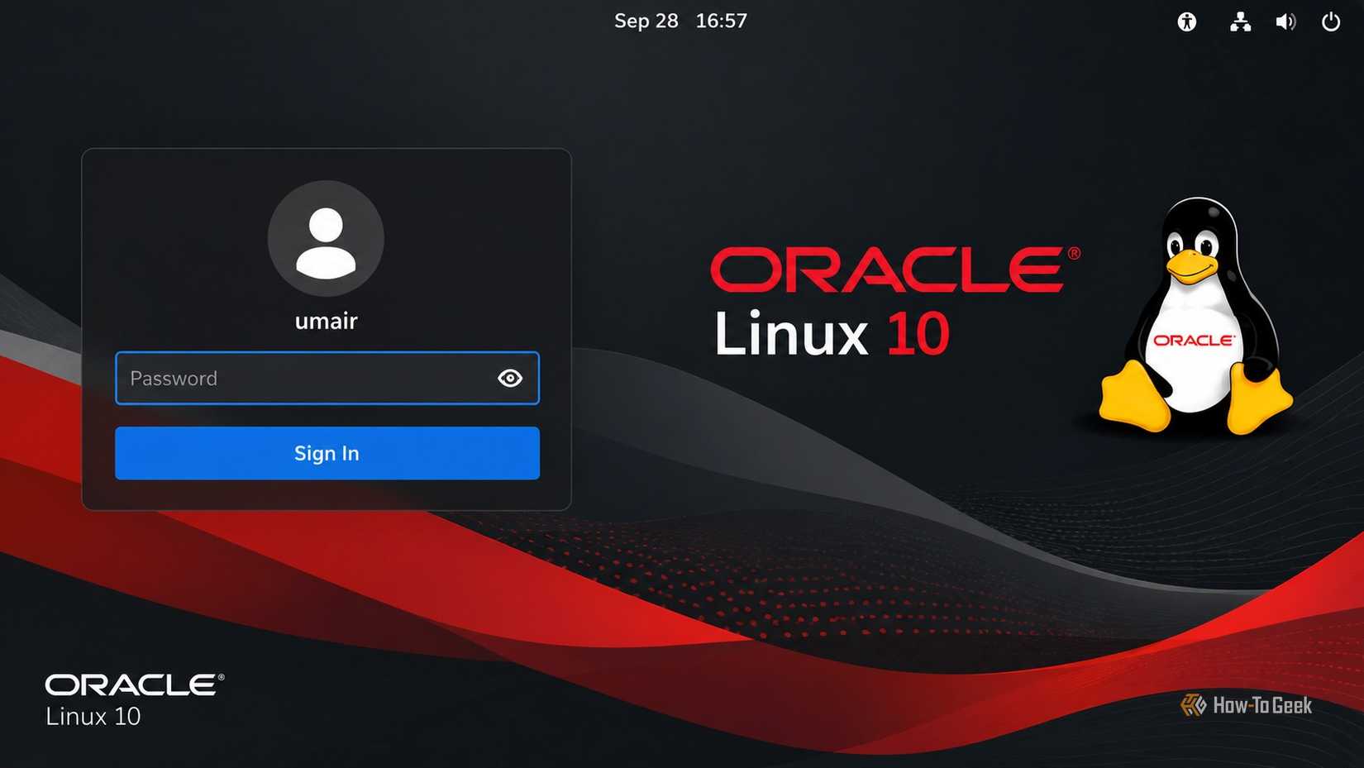Toggle password visibility with eye icon
1364x768 pixels.
[510, 378]
